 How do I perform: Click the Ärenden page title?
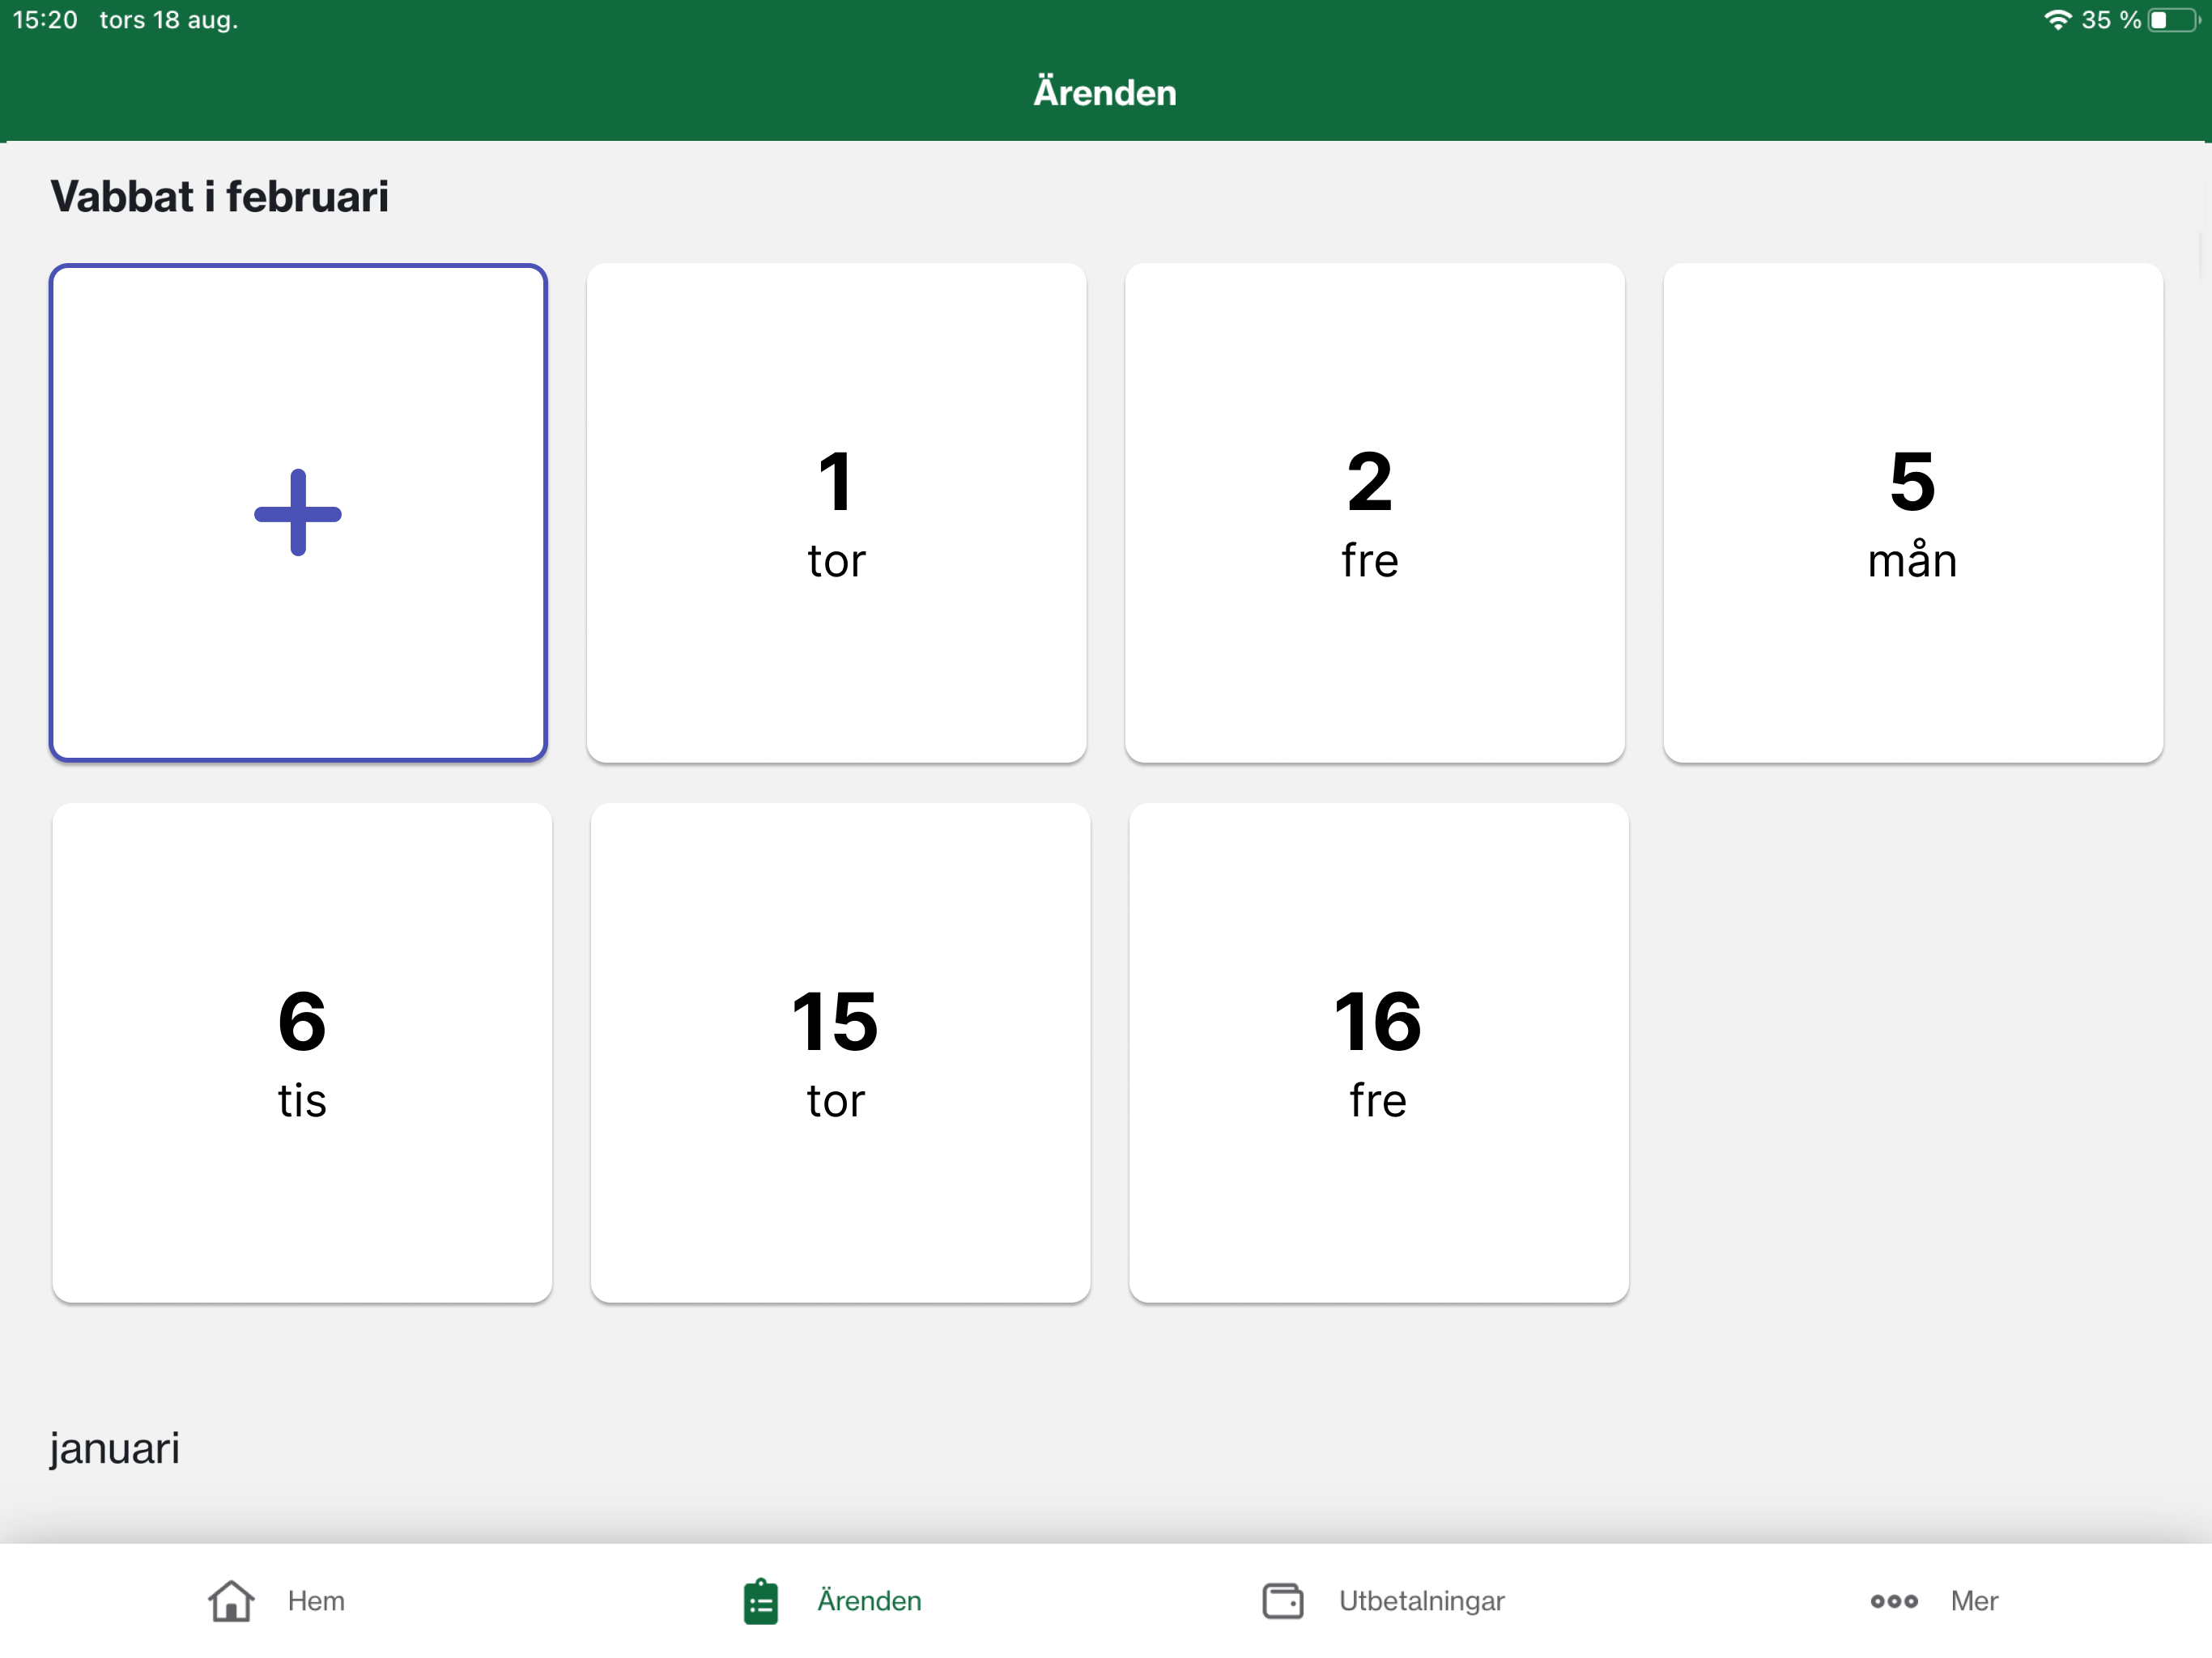(x=1105, y=92)
